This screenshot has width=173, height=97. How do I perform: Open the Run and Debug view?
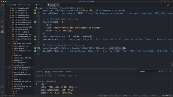(2, 21)
